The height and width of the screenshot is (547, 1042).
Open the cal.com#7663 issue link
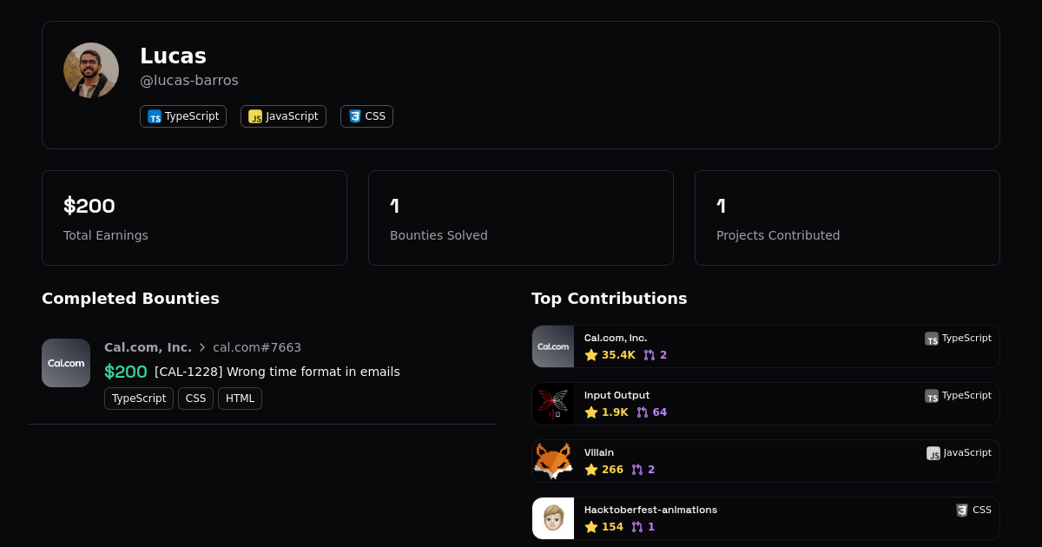[x=257, y=347]
